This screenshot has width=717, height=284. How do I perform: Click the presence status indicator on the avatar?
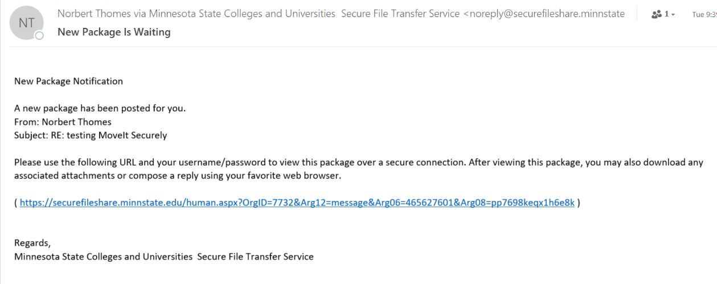tap(39, 36)
